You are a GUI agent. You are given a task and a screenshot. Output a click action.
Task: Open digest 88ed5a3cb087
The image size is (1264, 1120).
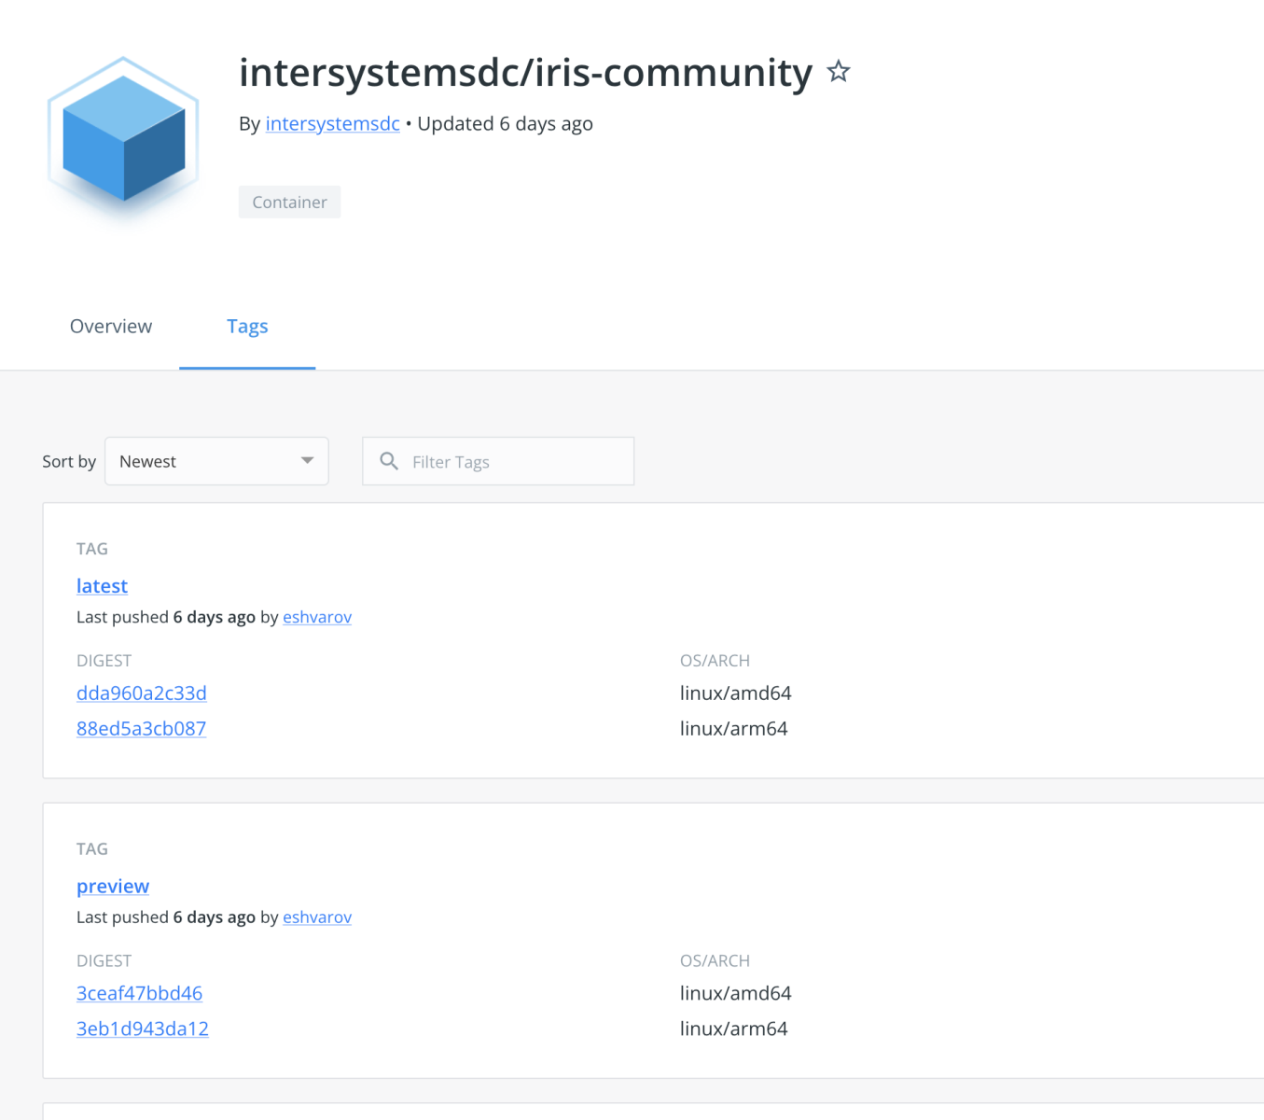141,729
